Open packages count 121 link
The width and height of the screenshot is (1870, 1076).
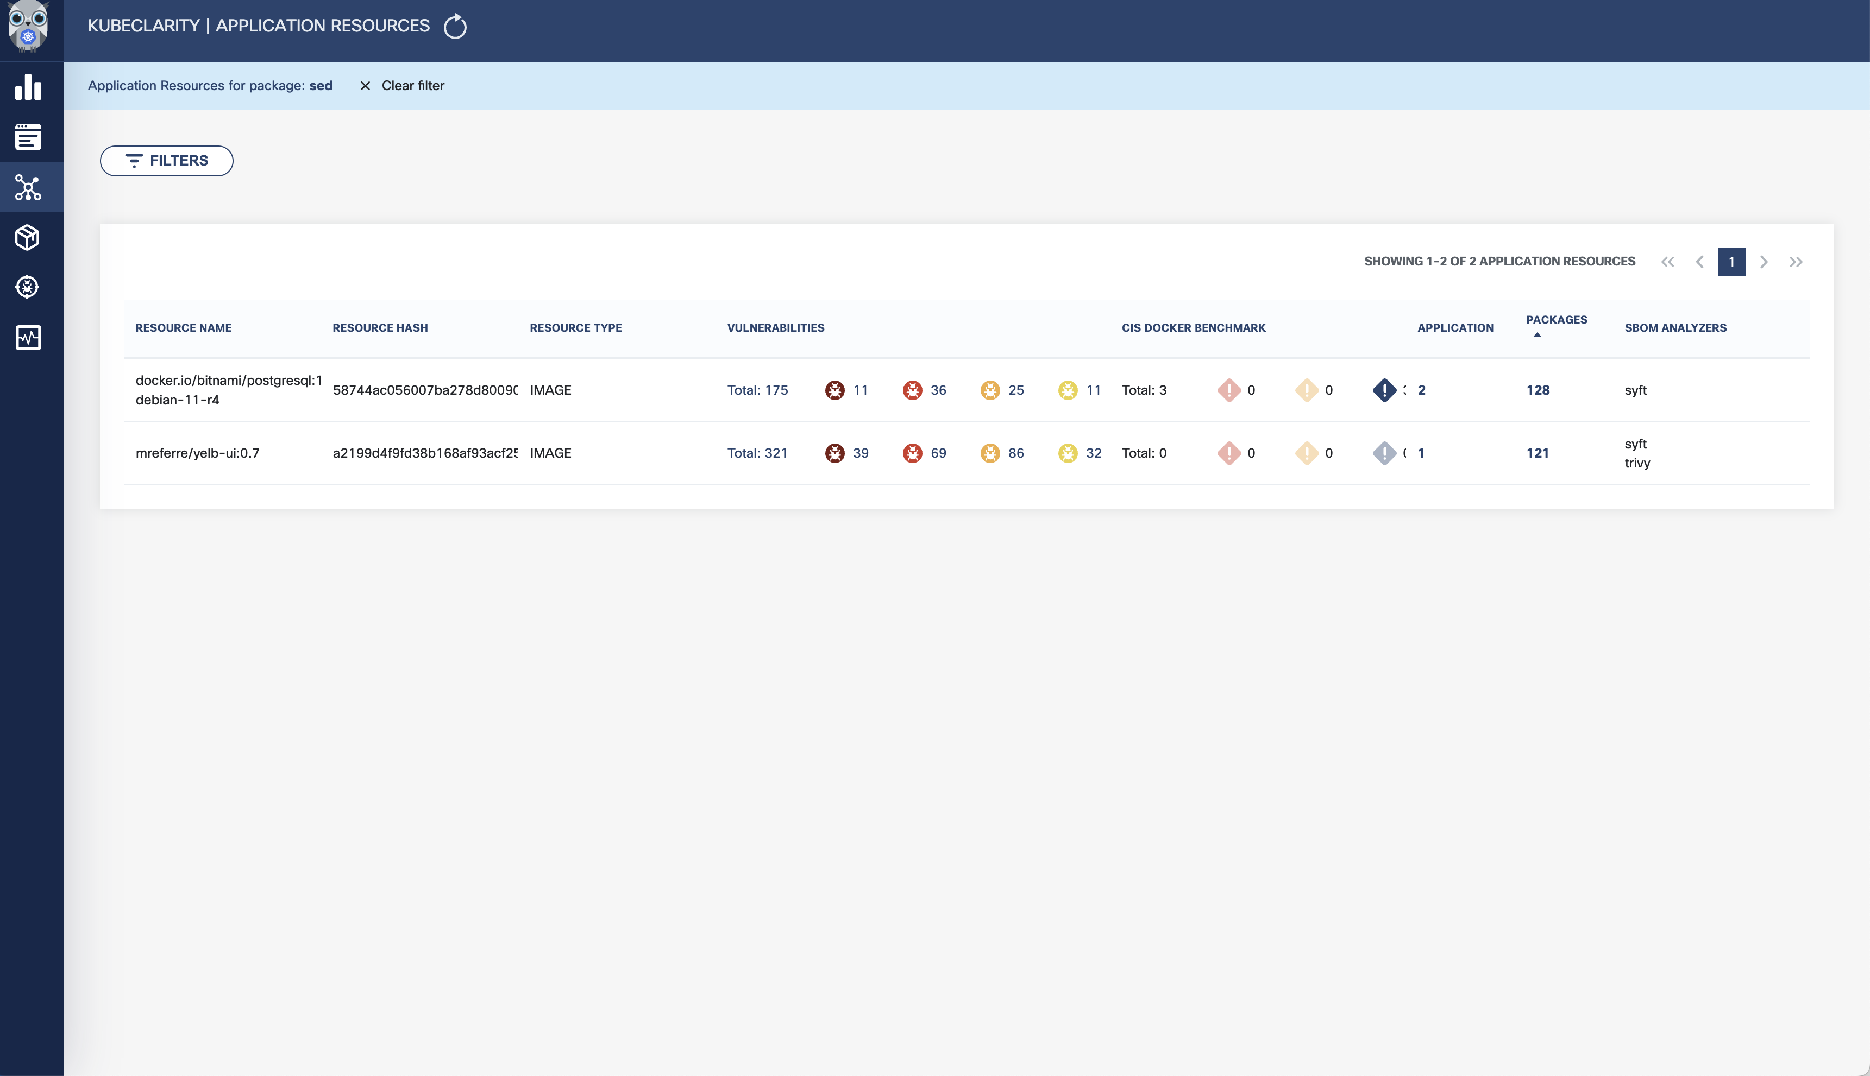click(1538, 453)
